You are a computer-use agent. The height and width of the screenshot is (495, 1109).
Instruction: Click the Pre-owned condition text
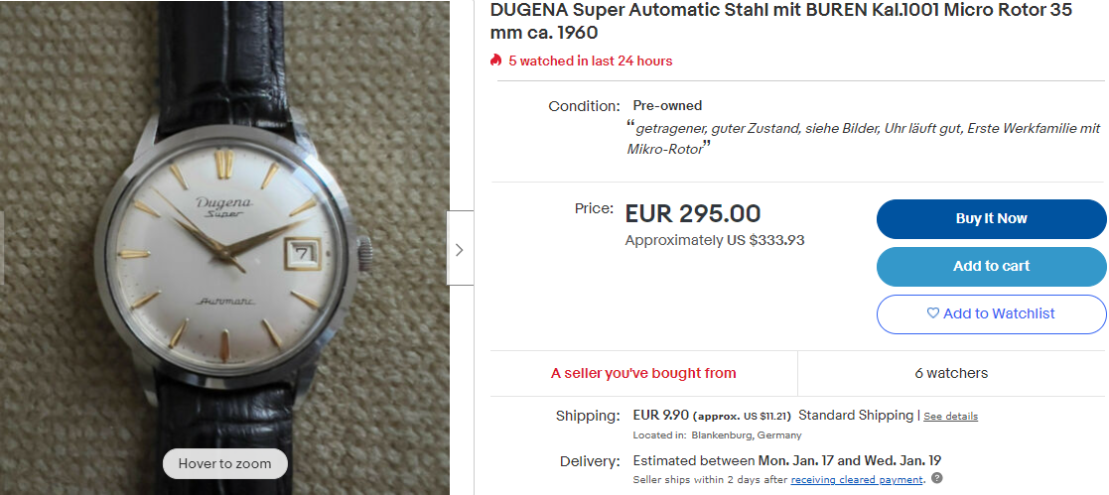click(x=667, y=106)
